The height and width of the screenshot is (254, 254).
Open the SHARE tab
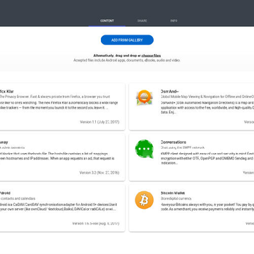143,20
